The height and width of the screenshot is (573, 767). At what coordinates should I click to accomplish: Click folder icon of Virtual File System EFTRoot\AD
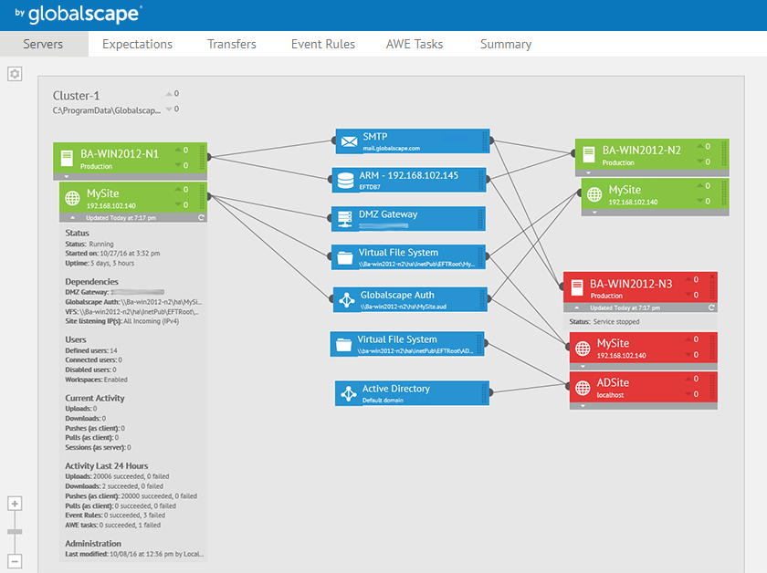(343, 345)
